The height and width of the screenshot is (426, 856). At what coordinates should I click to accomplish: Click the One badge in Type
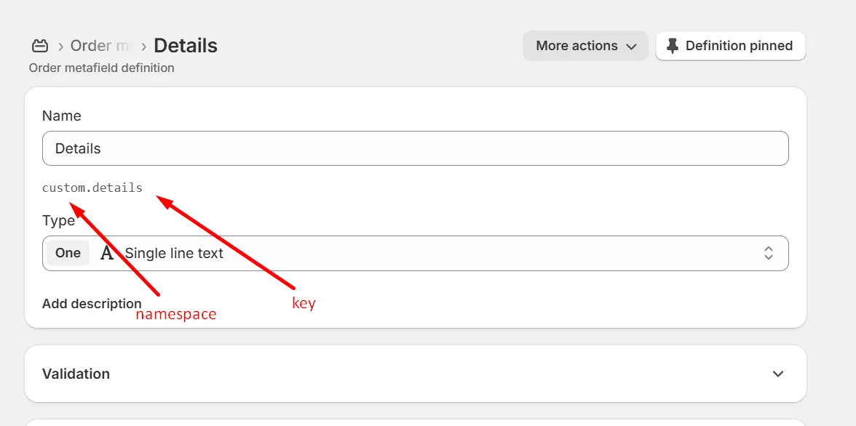[68, 253]
